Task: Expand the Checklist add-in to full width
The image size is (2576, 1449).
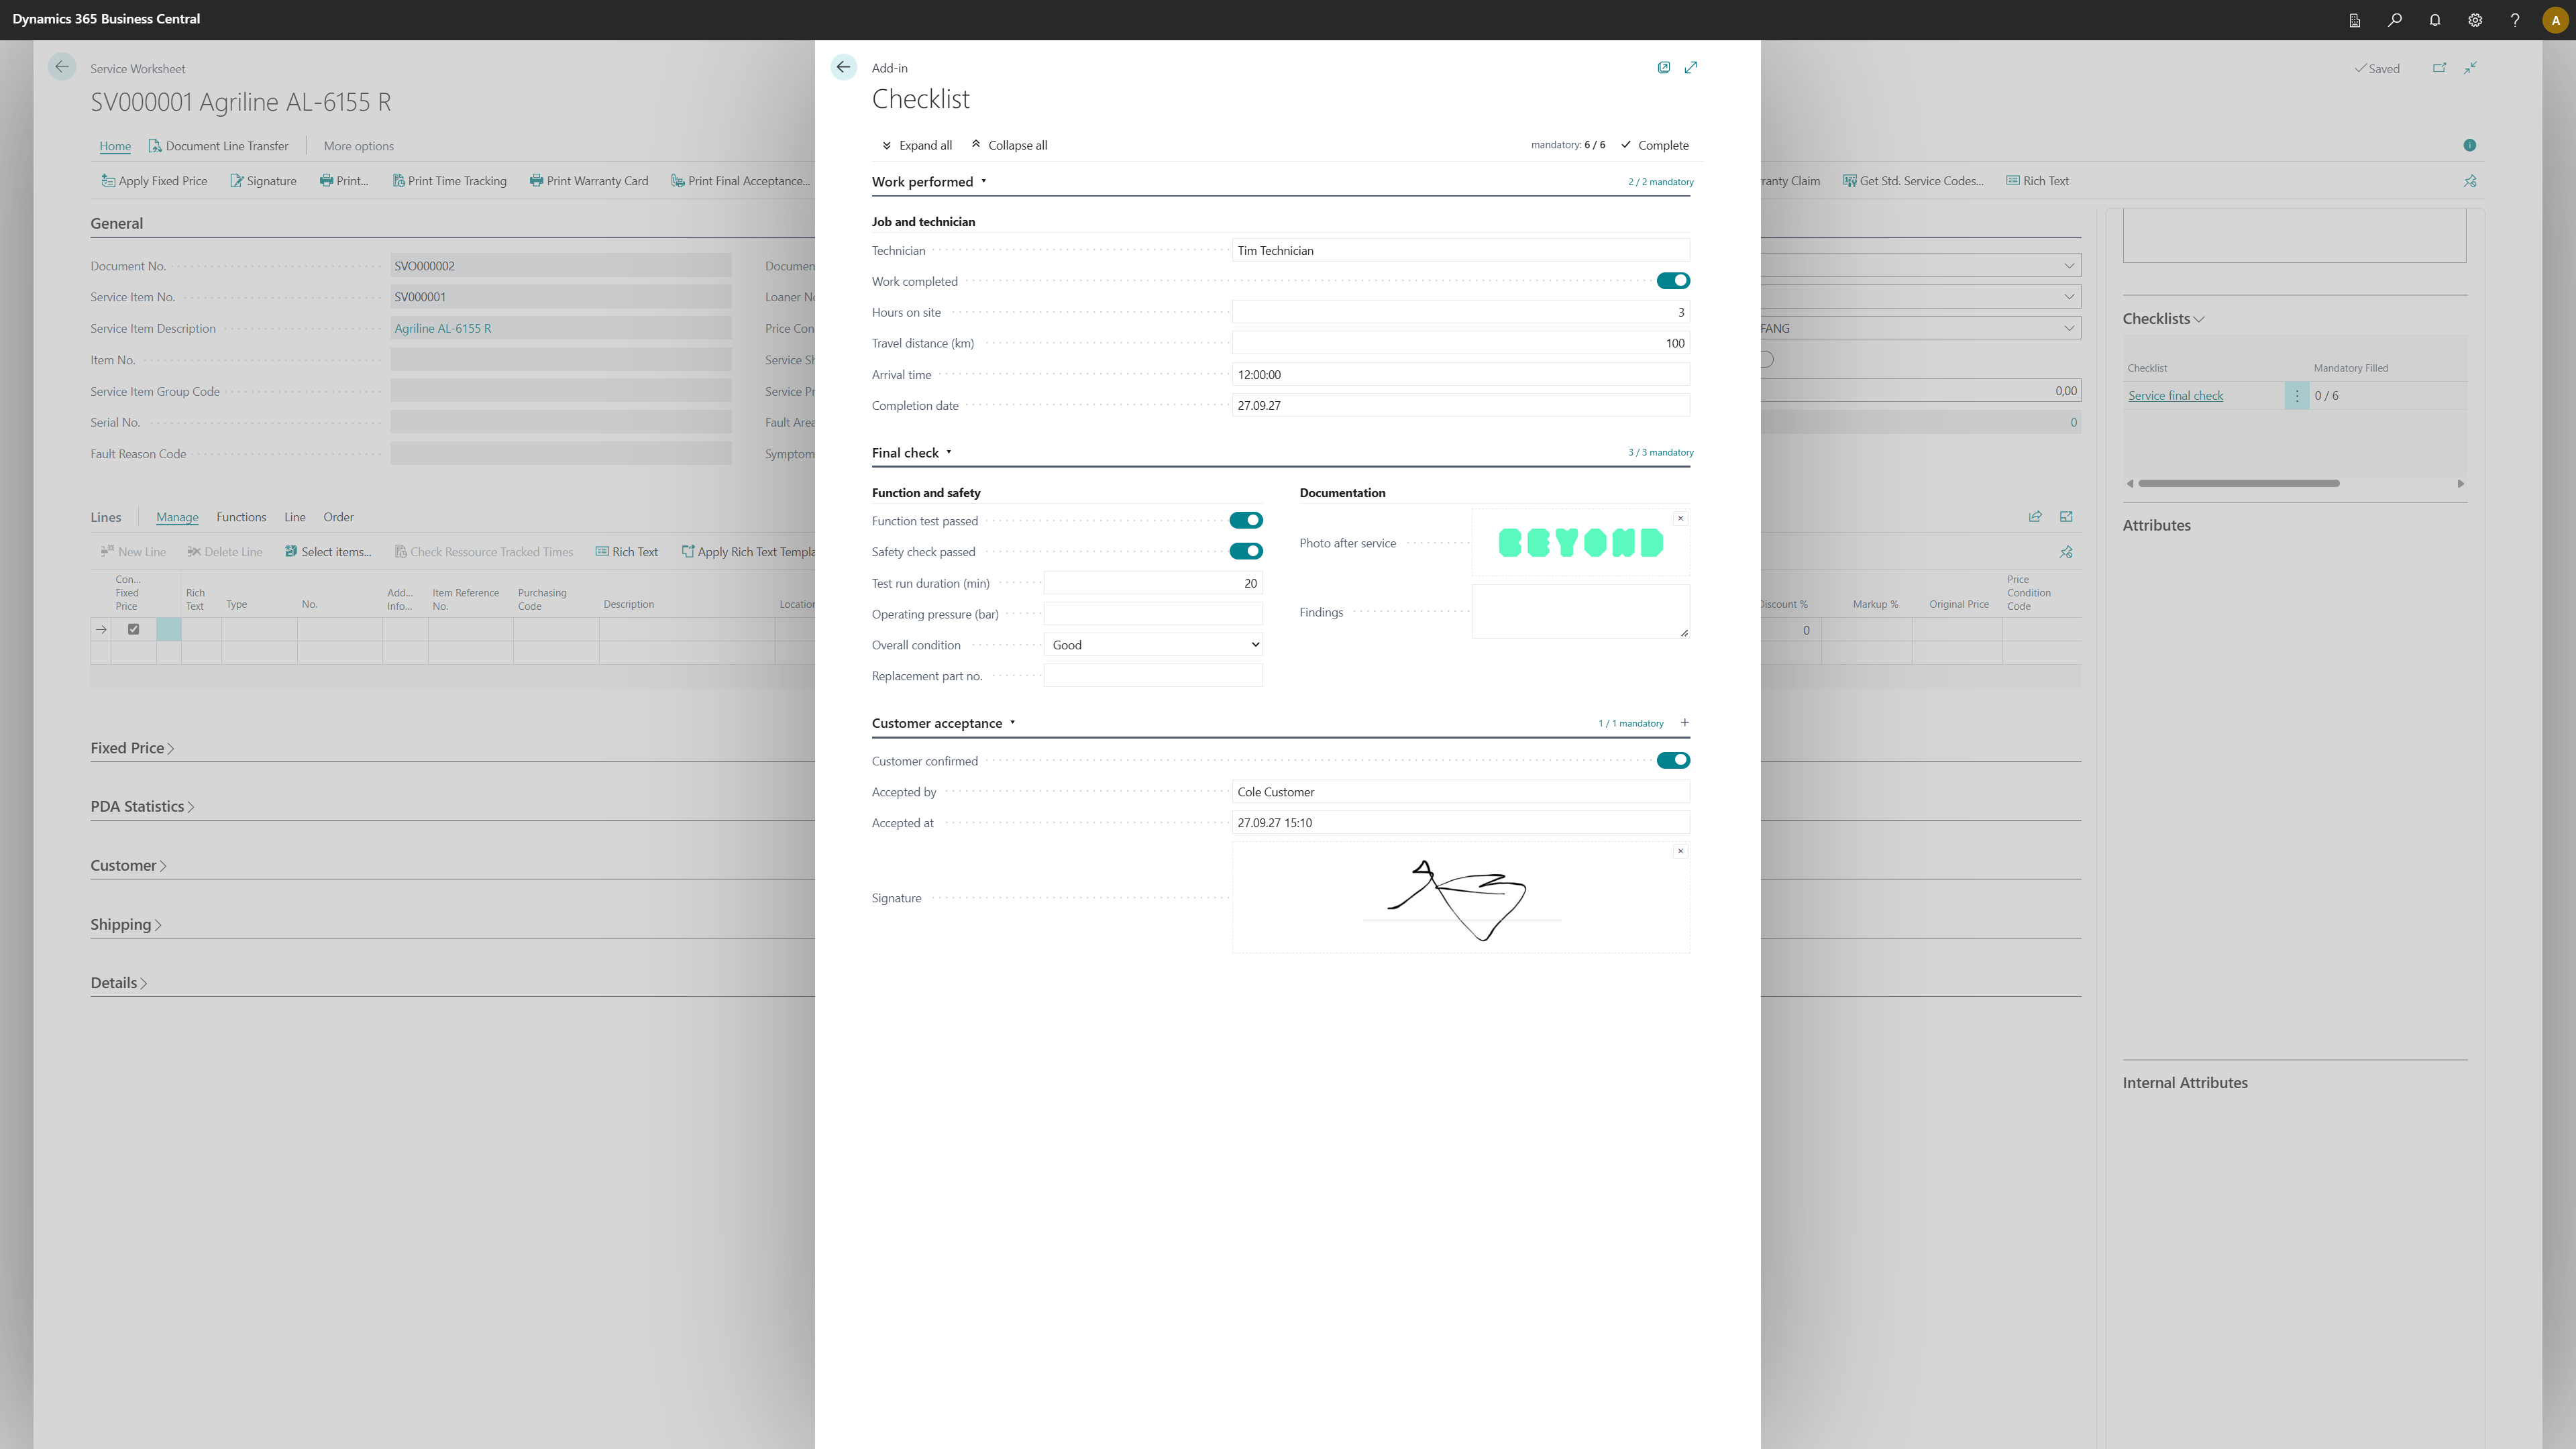Action: tap(1690, 67)
